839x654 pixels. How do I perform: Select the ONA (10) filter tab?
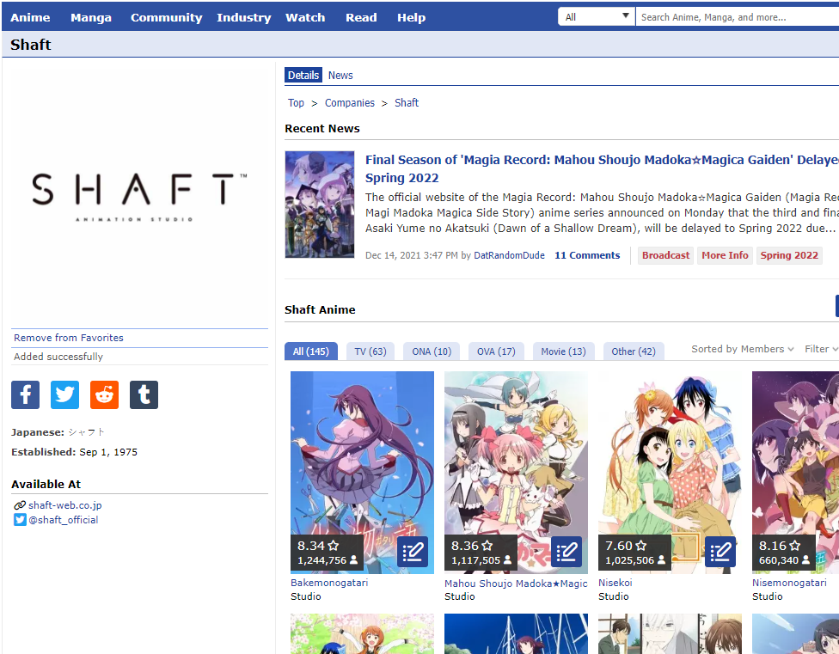[432, 351]
